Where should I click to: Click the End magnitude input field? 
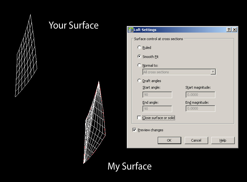[x=200, y=109]
